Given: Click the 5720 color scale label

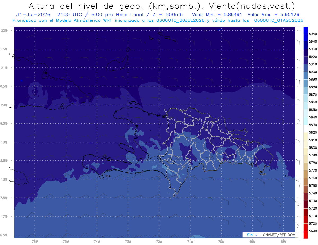Looking at the screenshot, I should point(313,209).
